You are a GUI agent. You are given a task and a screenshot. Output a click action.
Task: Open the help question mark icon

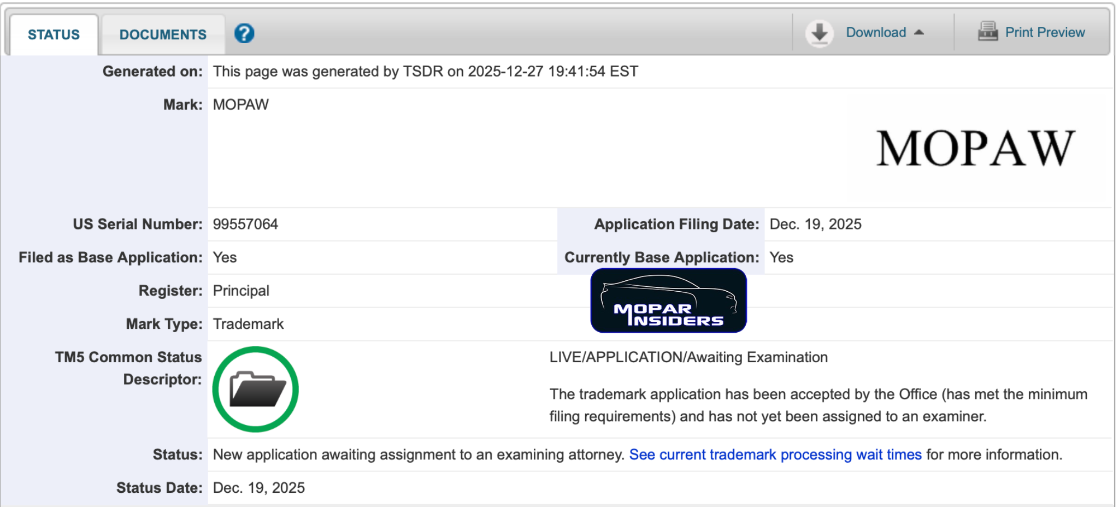click(244, 34)
